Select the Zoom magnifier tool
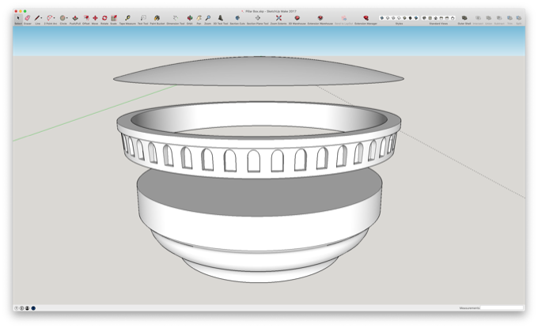This screenshot has height=328, width=538. (208, 18)
